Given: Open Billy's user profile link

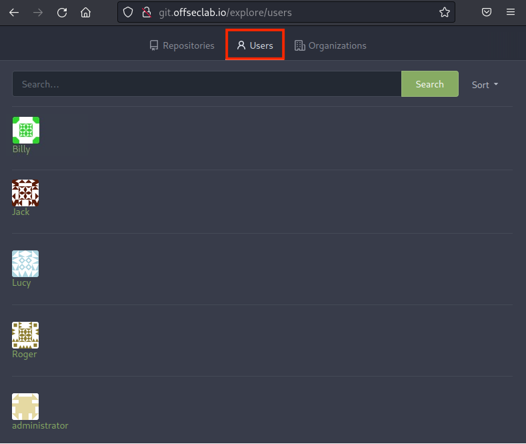Looking at the screenshot, I should pyautogui.click(x=21, y=149).
